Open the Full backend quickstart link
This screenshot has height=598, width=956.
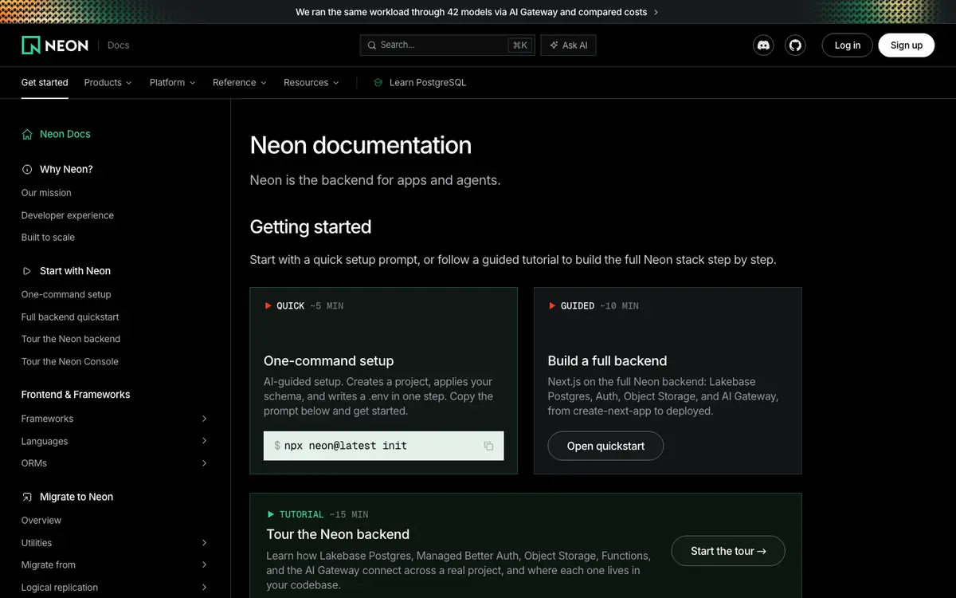click(70, 317)
